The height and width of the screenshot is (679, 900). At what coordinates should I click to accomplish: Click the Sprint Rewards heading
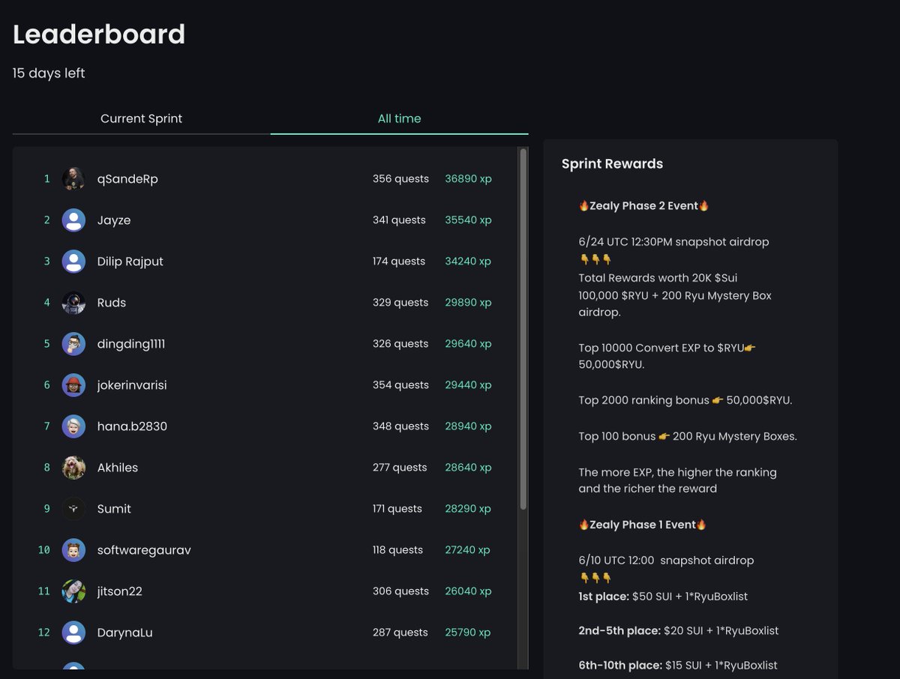click(612, 164)
